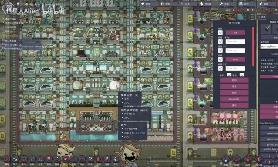The height and width of the screenshot is (167, 278).
Task: Select the bases/sandst… paste template
Action: (269, 133)
